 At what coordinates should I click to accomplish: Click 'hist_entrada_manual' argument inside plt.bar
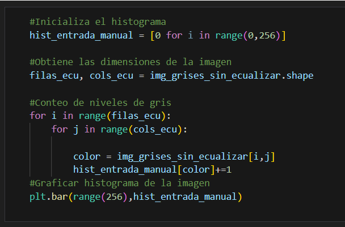(x=185, y=196)
